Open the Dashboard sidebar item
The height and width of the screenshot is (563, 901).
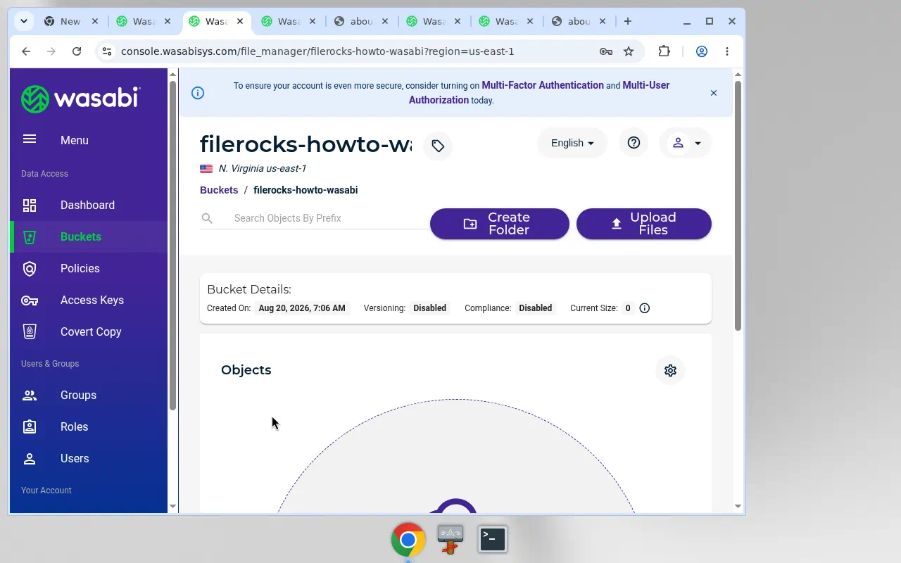[89, 205]
